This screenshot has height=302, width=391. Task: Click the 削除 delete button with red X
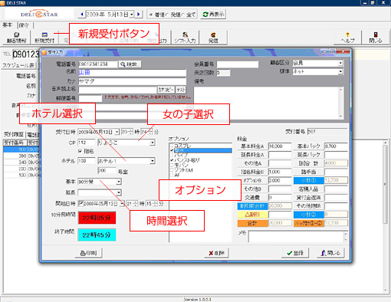point(216,253)
